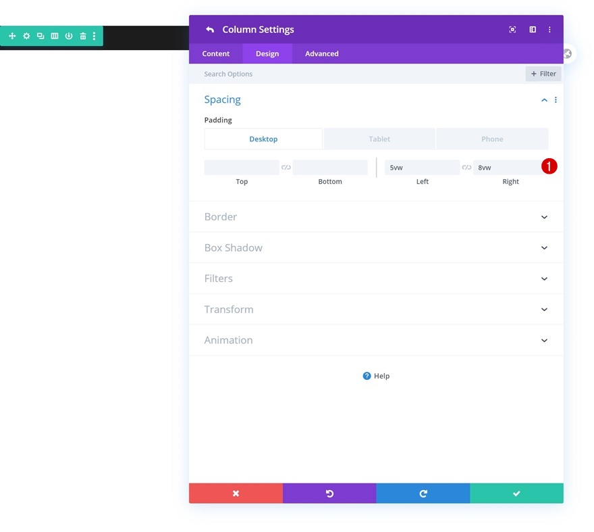Switch padding view to Tablet
This screenshot has width=594, height=532.
(x=379, y=139)
